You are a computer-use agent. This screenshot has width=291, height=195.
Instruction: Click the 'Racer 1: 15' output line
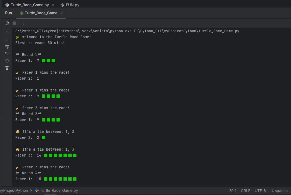coord(46,179)
